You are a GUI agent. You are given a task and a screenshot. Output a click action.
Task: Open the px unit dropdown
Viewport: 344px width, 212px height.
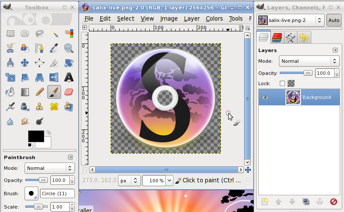coord(129,181)
